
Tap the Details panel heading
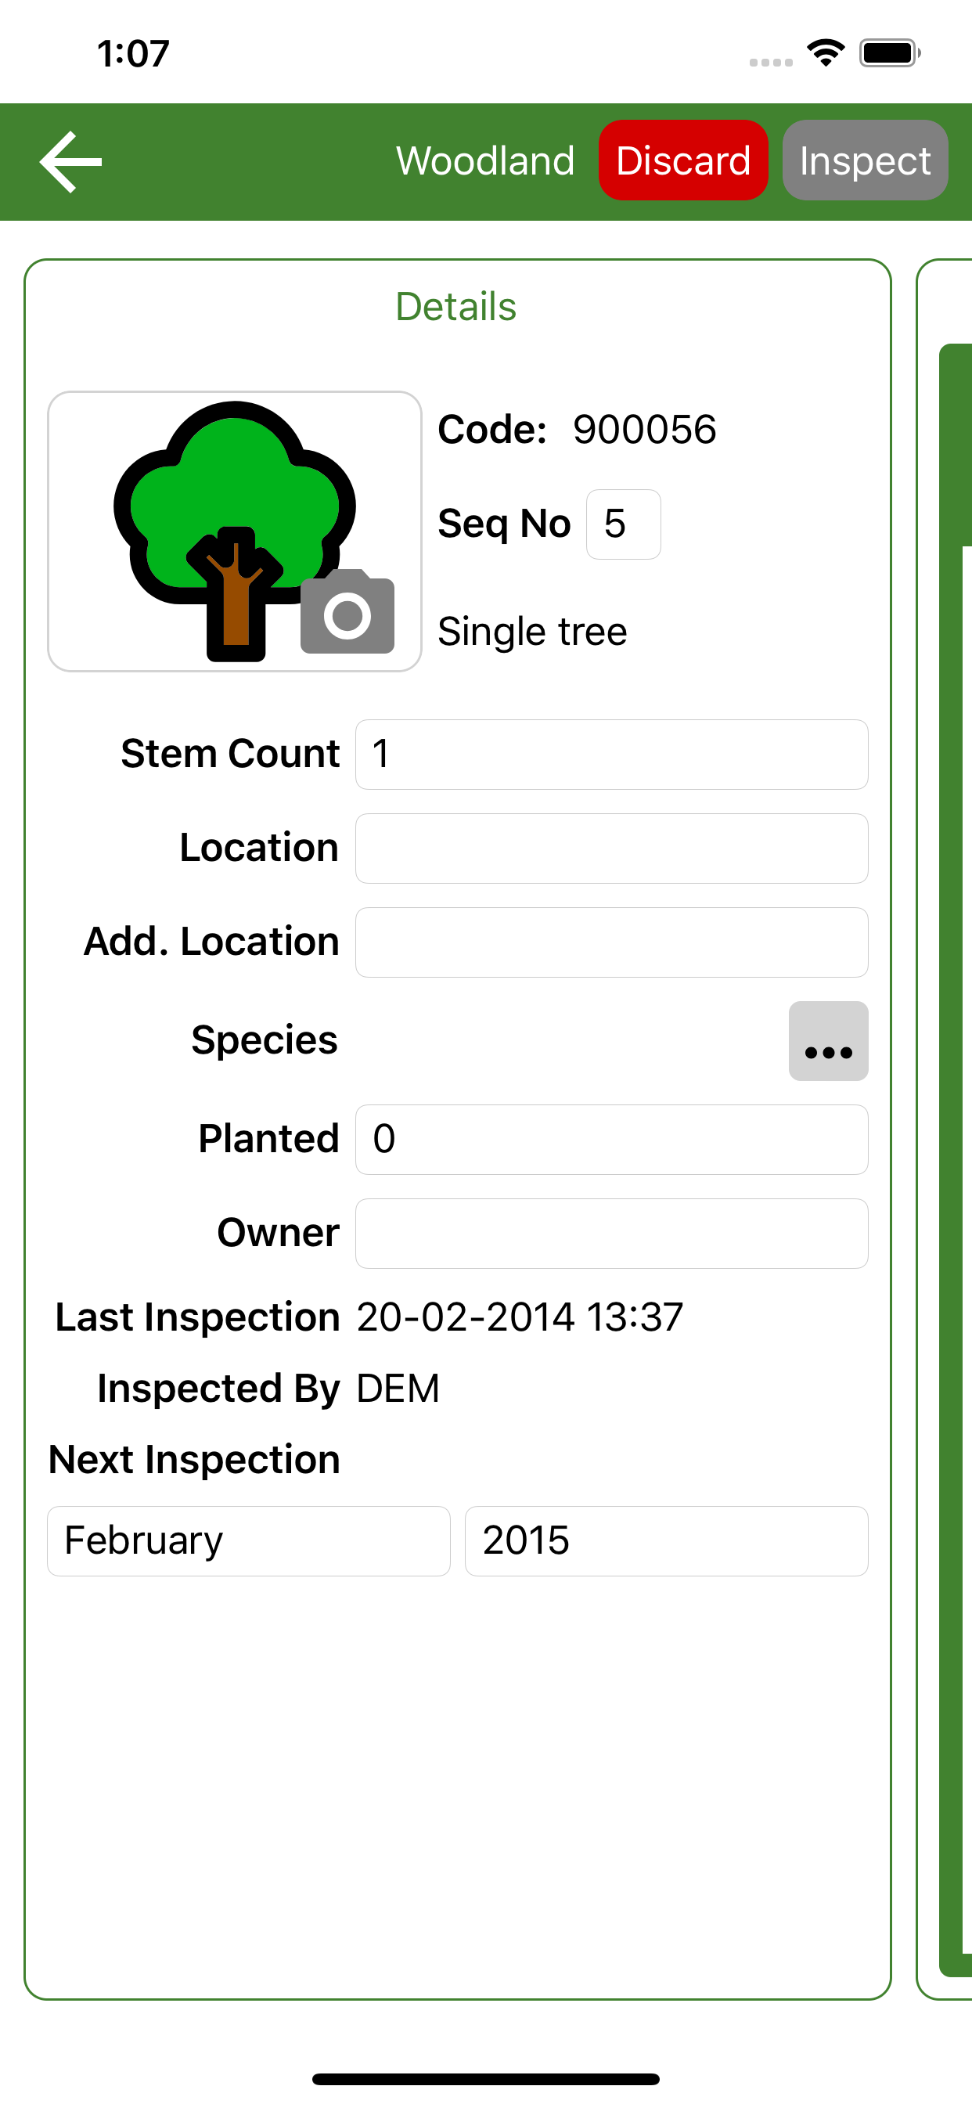[455, 306]
